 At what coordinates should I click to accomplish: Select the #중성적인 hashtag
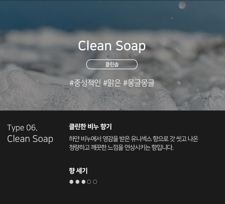click(85, 83)
